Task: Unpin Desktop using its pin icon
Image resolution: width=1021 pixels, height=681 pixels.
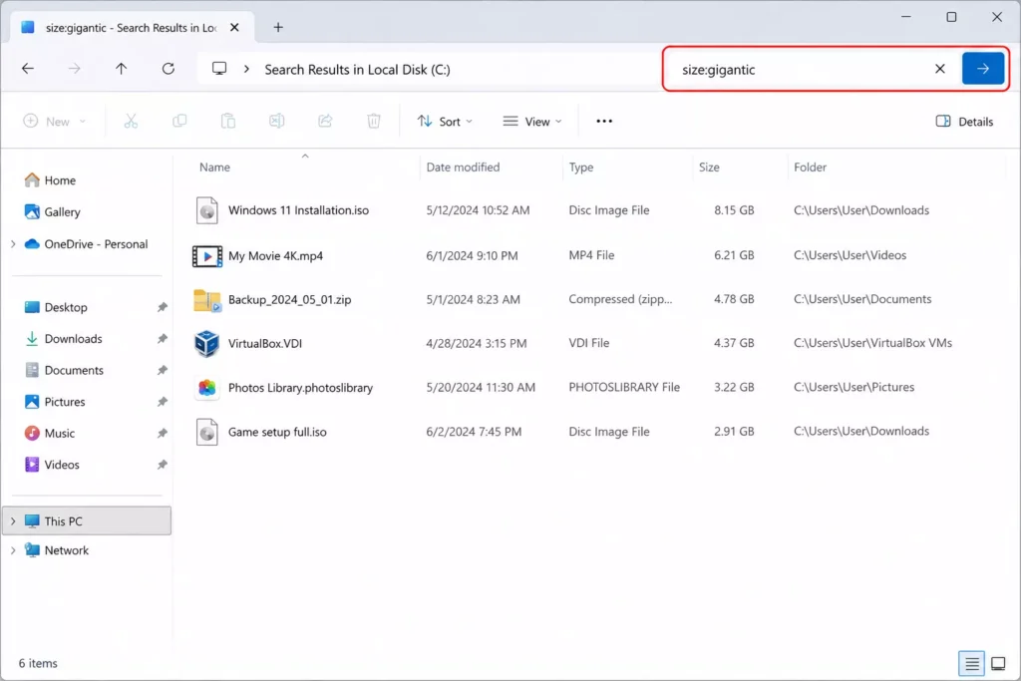Action: coord(163,307)
